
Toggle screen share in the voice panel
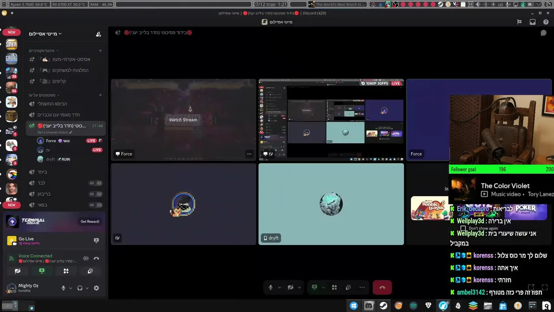click(x=42, y=271)
